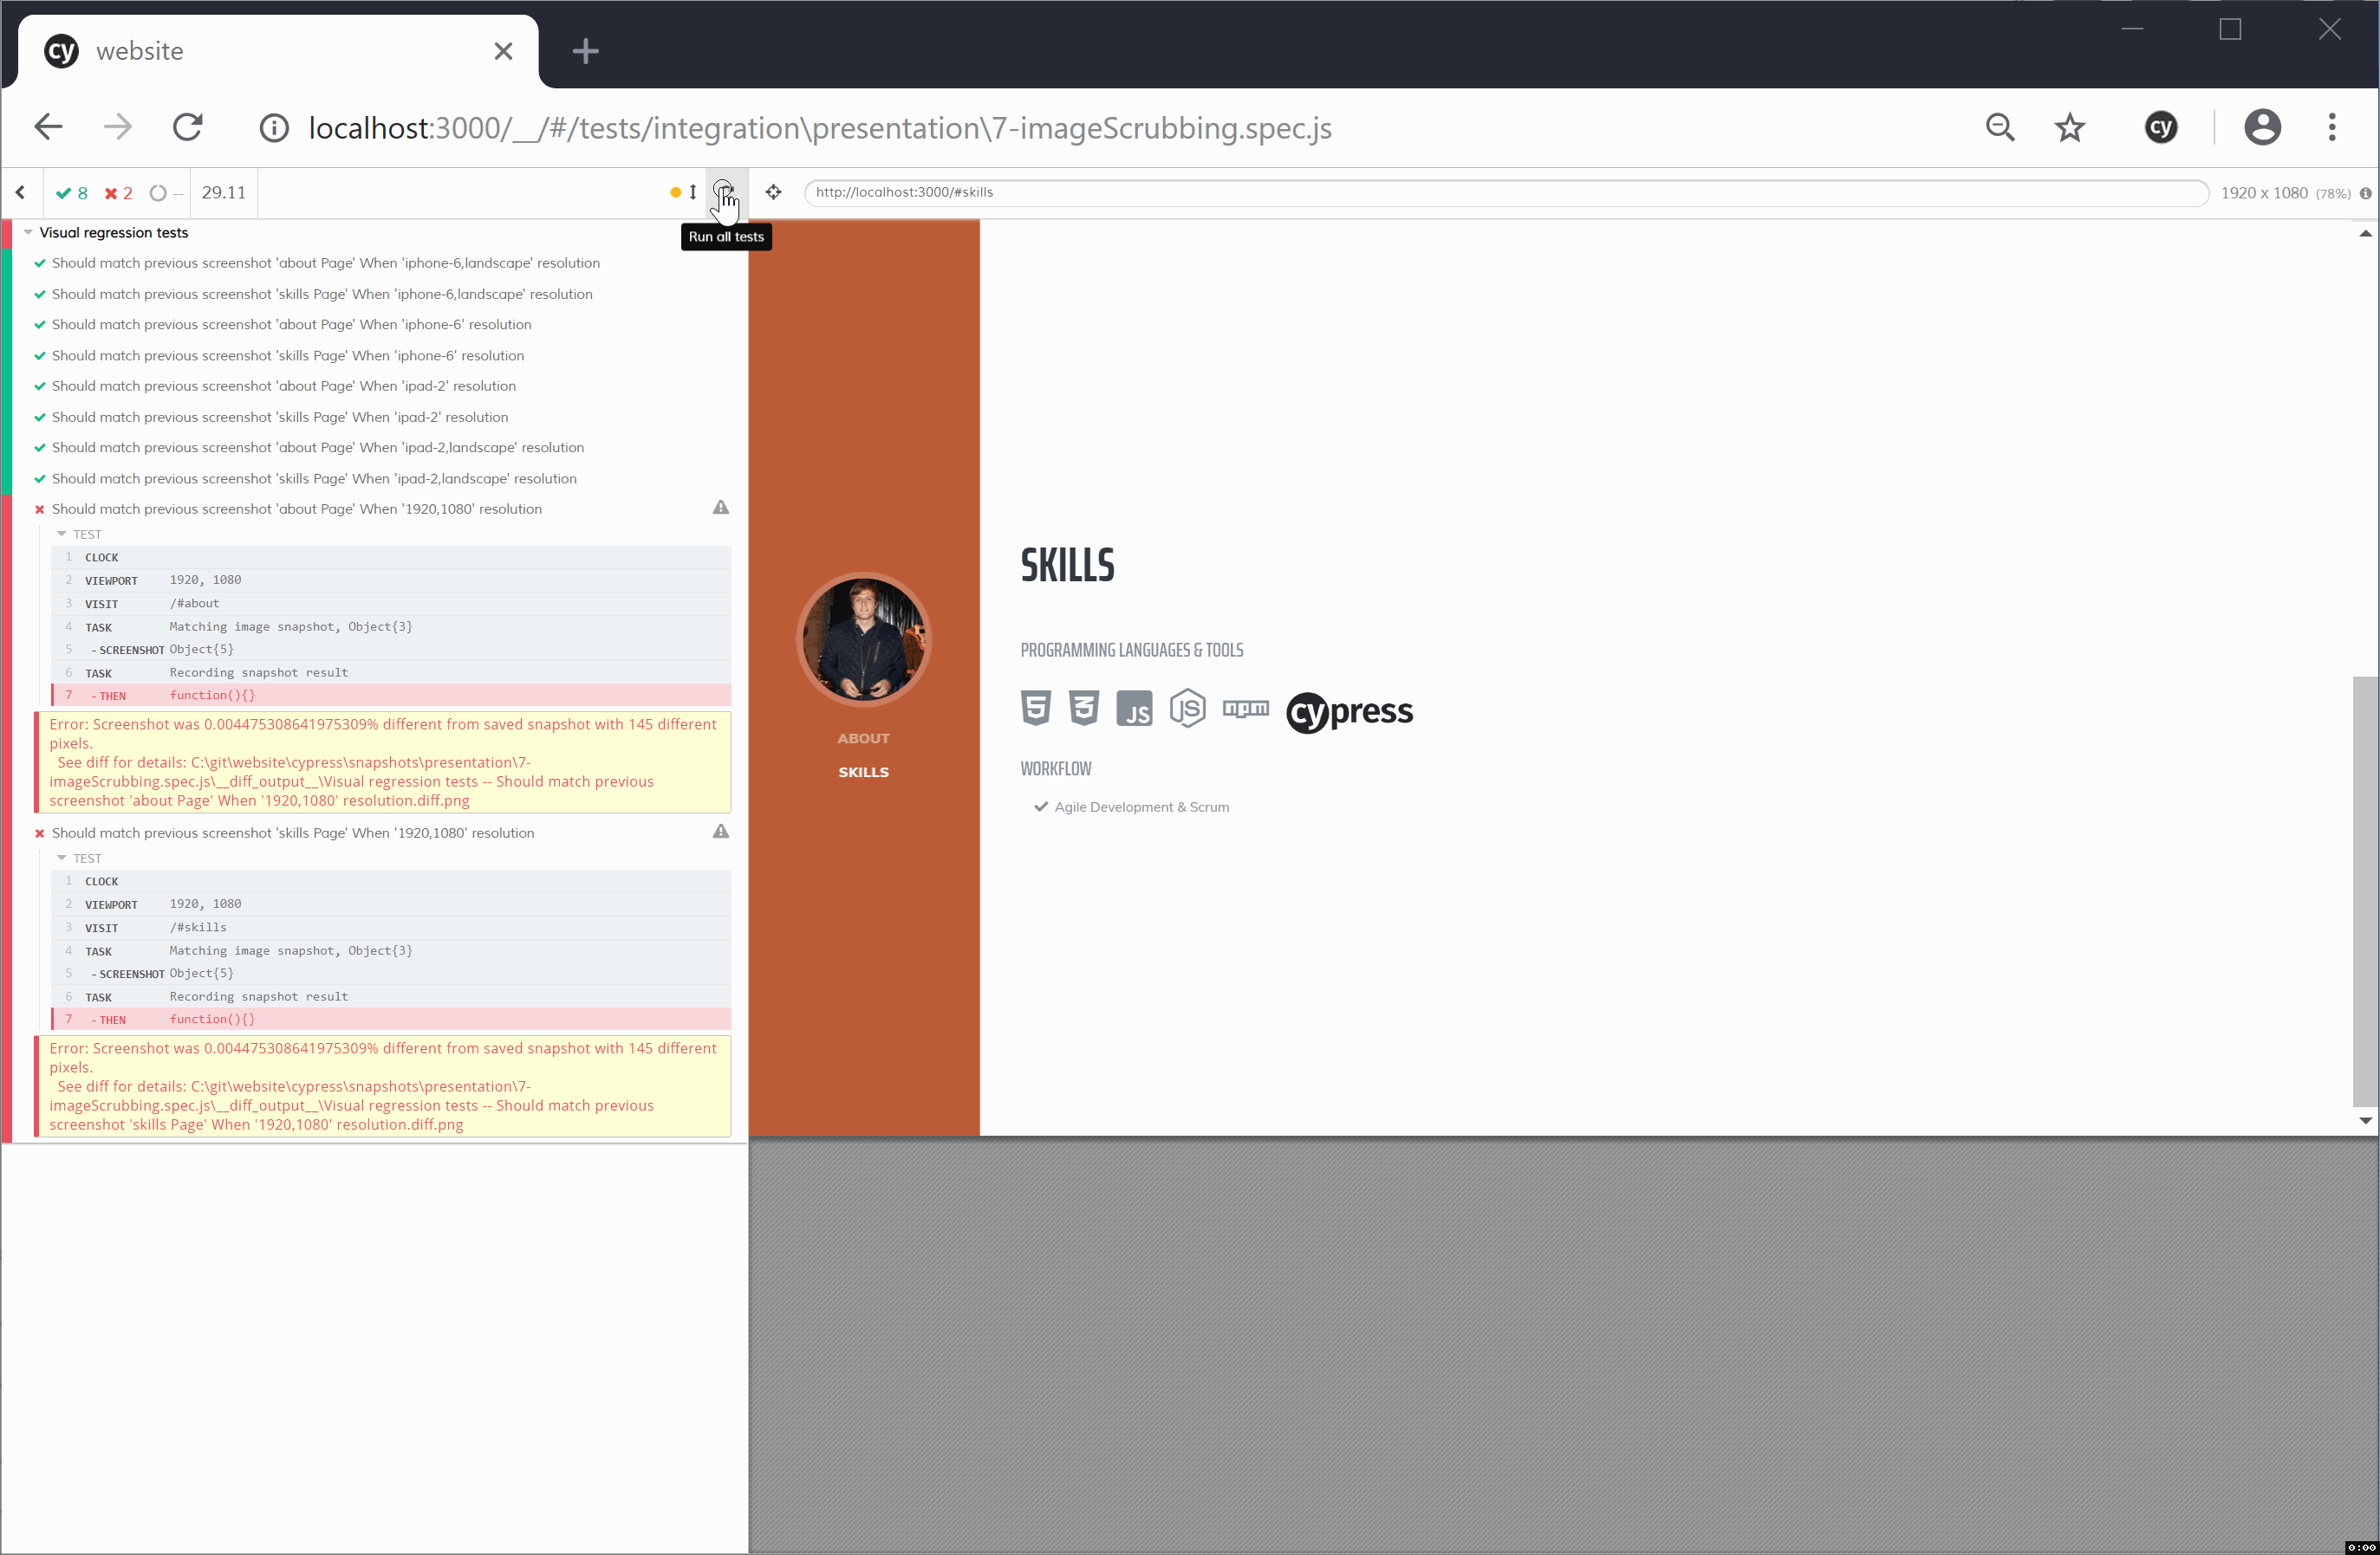Viewport: 2380px width, 1555px height.
Task: Open the Cypress browser extension icon
Action: pos(2160,127)
